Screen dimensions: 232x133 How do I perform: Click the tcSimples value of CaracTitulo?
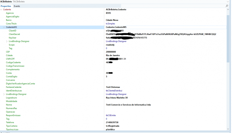pyautogui.click(x=110, y=24)
